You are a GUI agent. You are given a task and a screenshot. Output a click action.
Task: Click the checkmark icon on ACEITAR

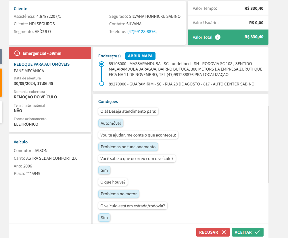(257, 232)
